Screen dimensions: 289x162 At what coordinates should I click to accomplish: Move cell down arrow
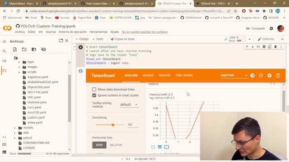252,47
